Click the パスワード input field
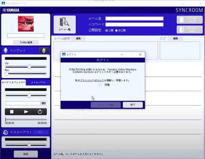Viewport: 205px width, 159px height. (x=134, y=25)
